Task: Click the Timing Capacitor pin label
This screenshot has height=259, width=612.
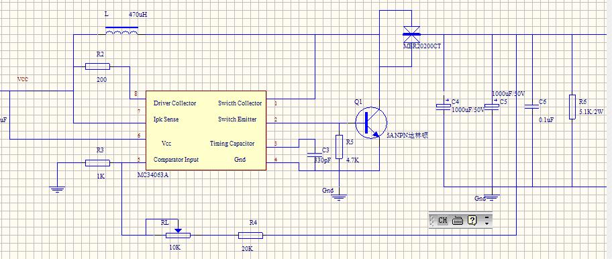Action: click(232, 144)
